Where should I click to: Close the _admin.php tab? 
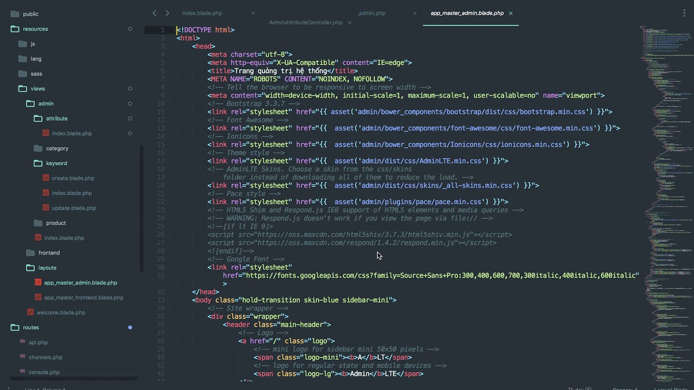pos(415,13)
